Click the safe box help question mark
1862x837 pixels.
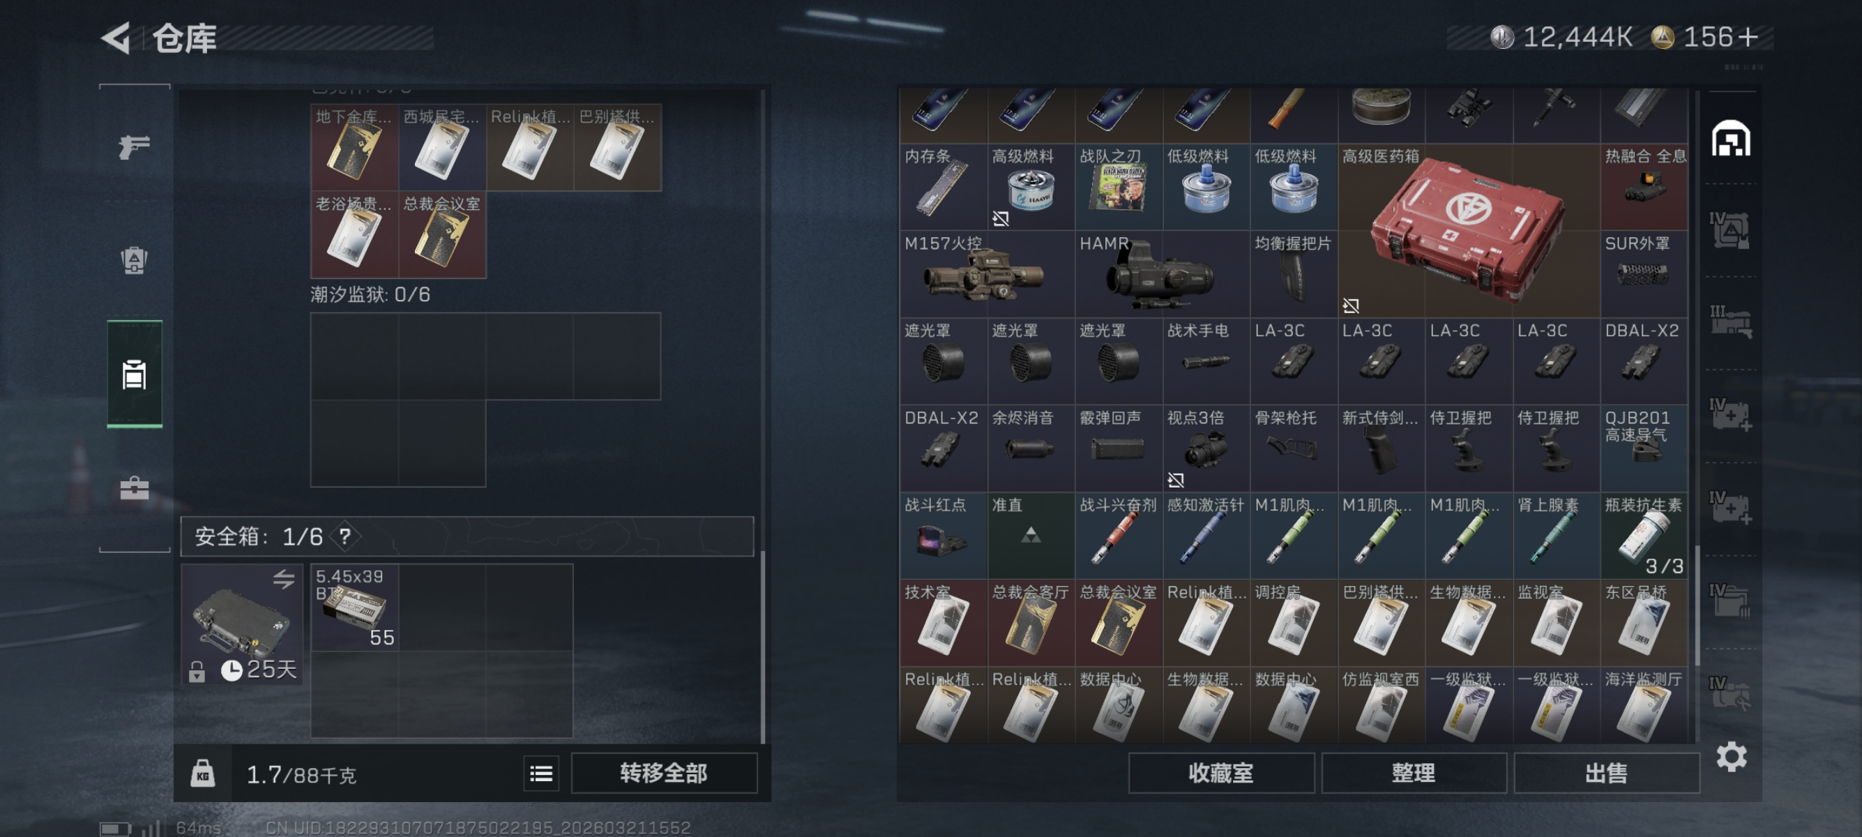pyautogui.click(x=345, y=536)
